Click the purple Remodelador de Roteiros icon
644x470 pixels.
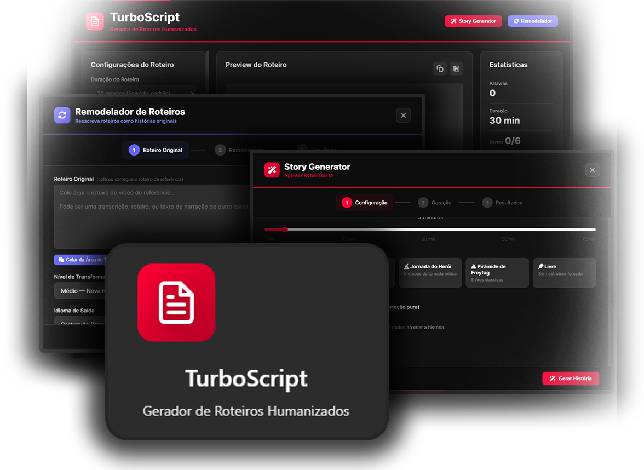[x=62, y=115]
